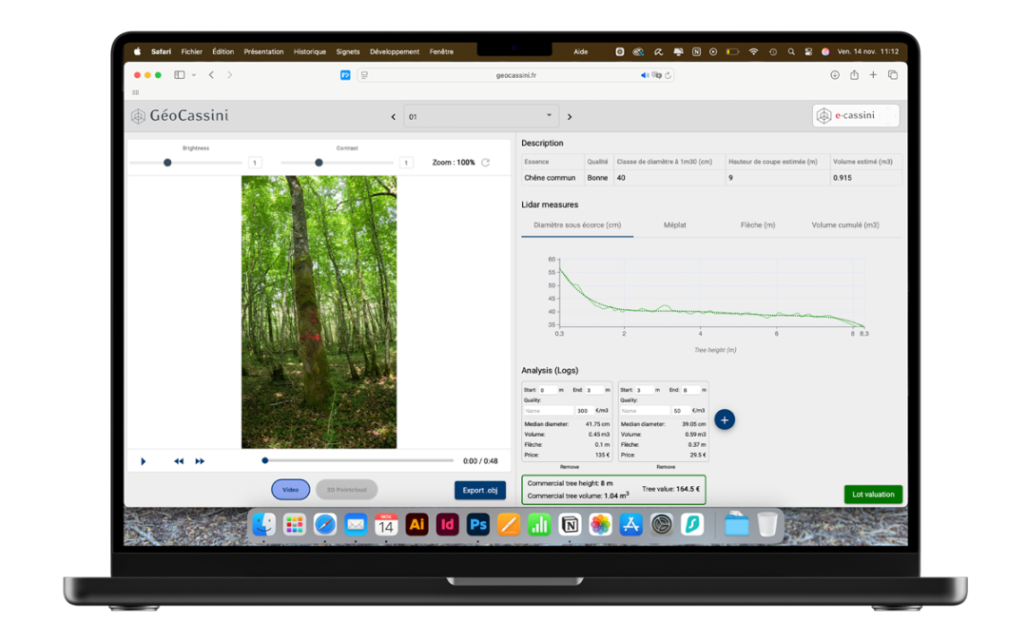Open the Safari sidebar dropdown arrow

pyautogui.click(x=194, y=75)
